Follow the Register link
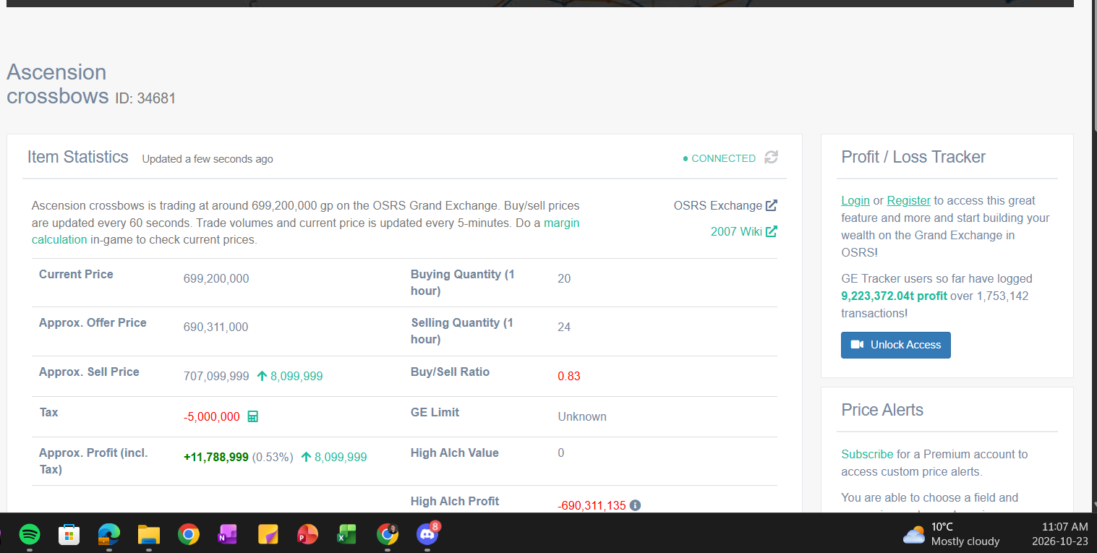The height and width of the screenshot is (553, 1097). click(909, 200)
